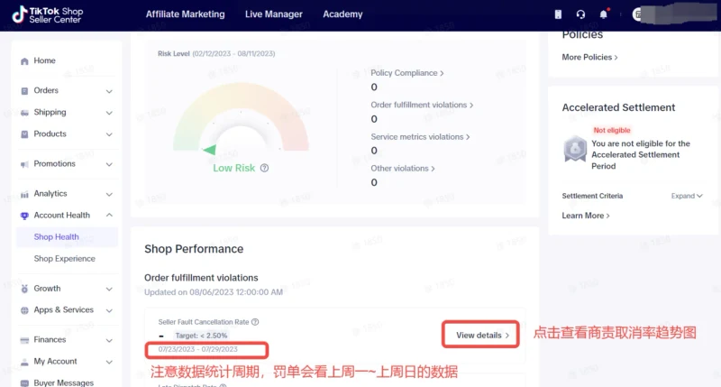Click the Analytics chart icon
721x387 pixels.
click(24, 194)
